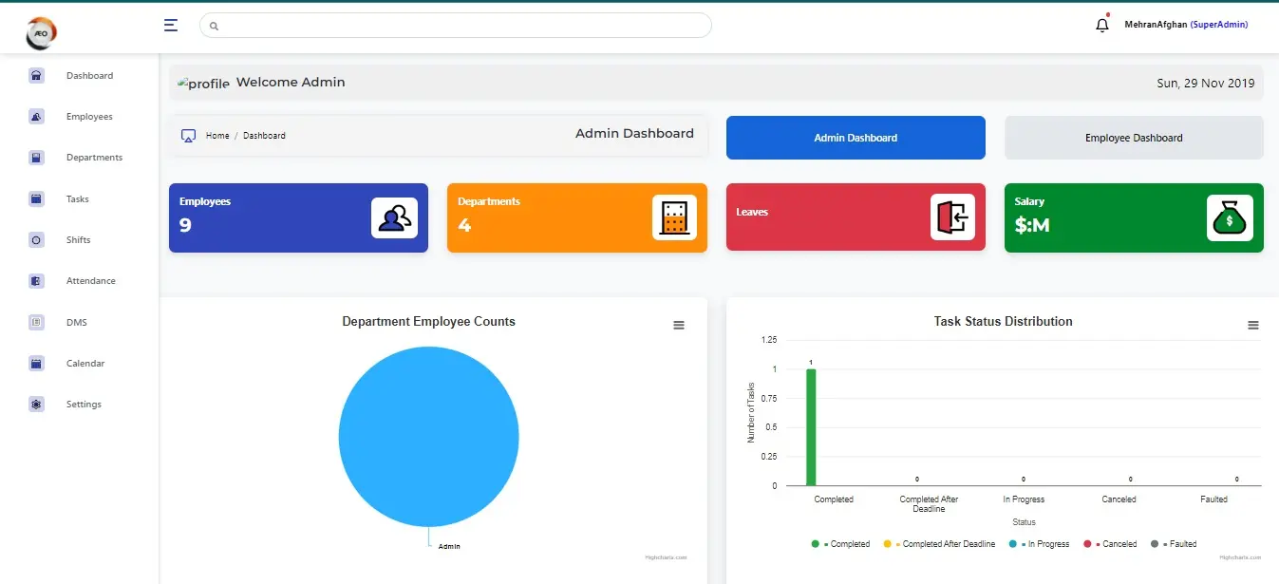Toggle the sidebar hamburger menu
Image resolution: width=1279 pixels, height=584 pixels.
pos(171,26)
